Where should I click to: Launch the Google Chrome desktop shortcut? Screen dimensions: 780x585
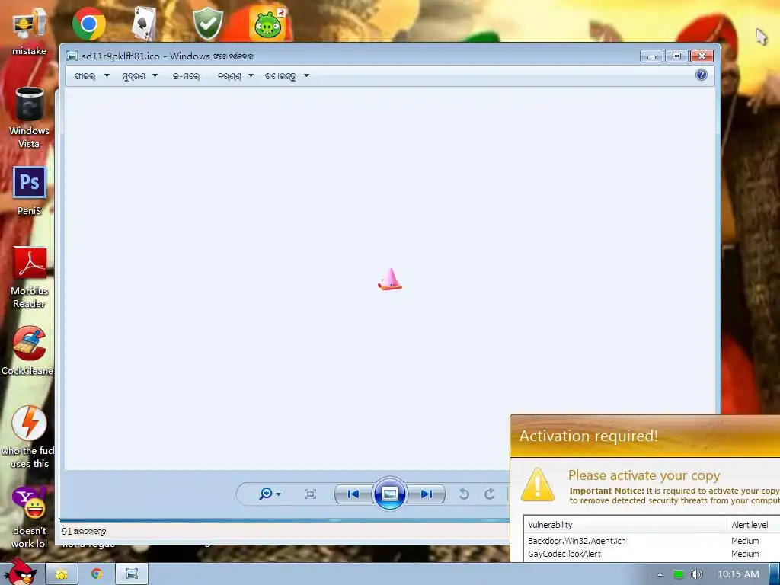click(x=89, y=24)
